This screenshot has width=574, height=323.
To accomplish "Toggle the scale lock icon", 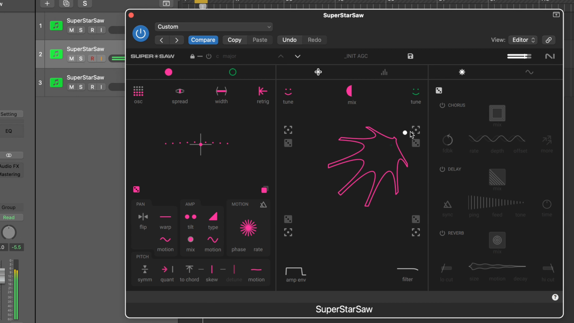I will (192, 56).
